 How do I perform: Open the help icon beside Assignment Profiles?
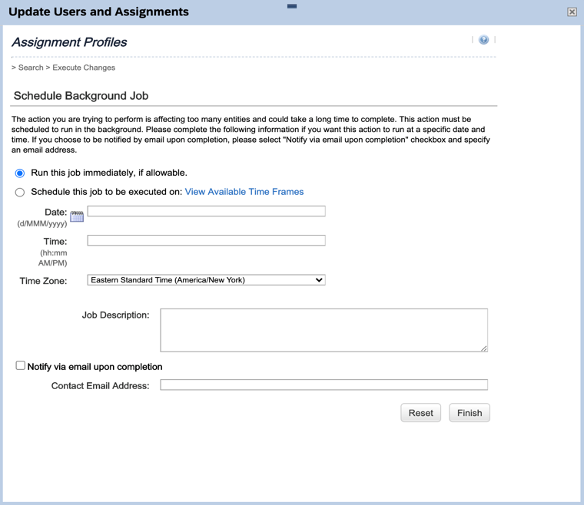(x=483, y=40)
